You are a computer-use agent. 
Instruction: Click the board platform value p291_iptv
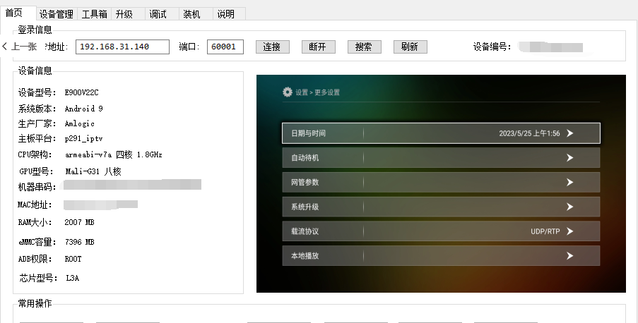pyautogui.click(x=83, y=139)
